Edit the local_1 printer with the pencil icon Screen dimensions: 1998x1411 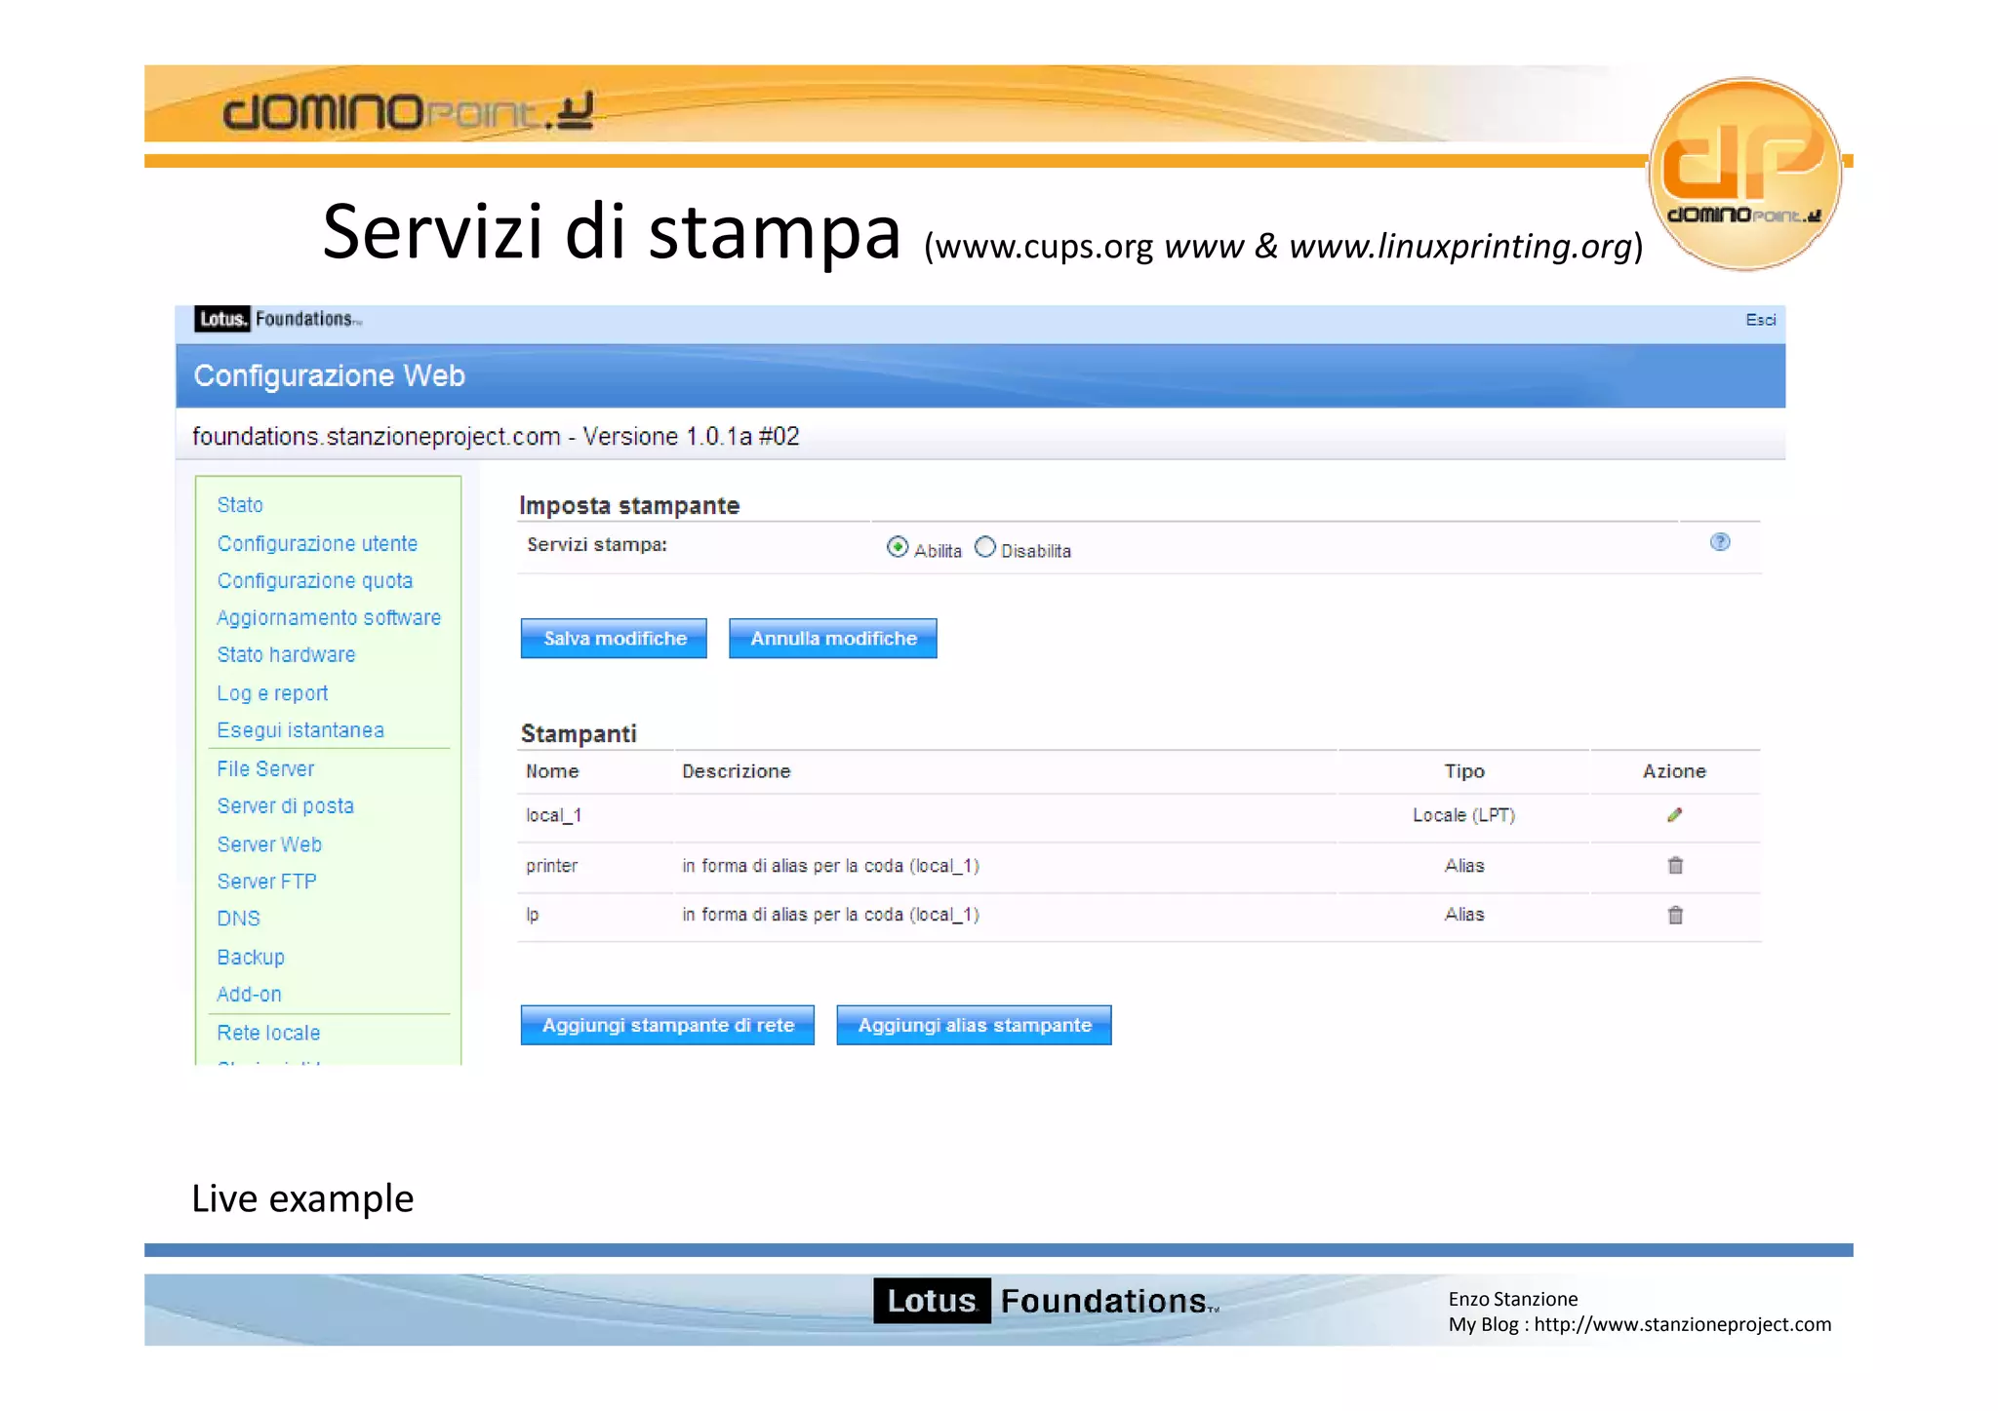(1674, 815)
